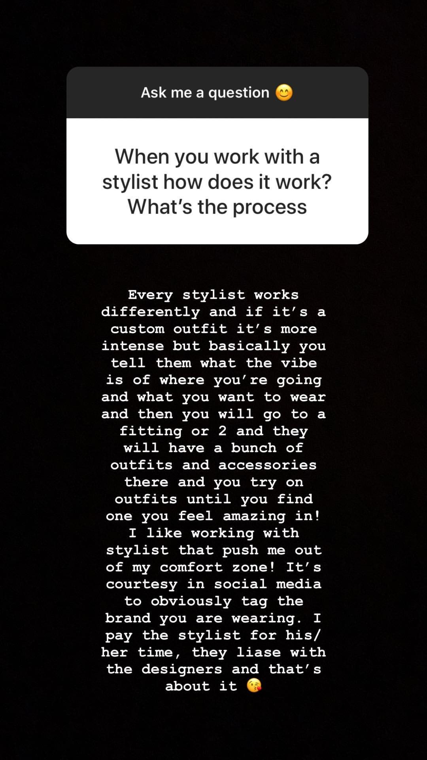Tap the 'the designers and that's' line
427x760 pixels.
point(213,669)
